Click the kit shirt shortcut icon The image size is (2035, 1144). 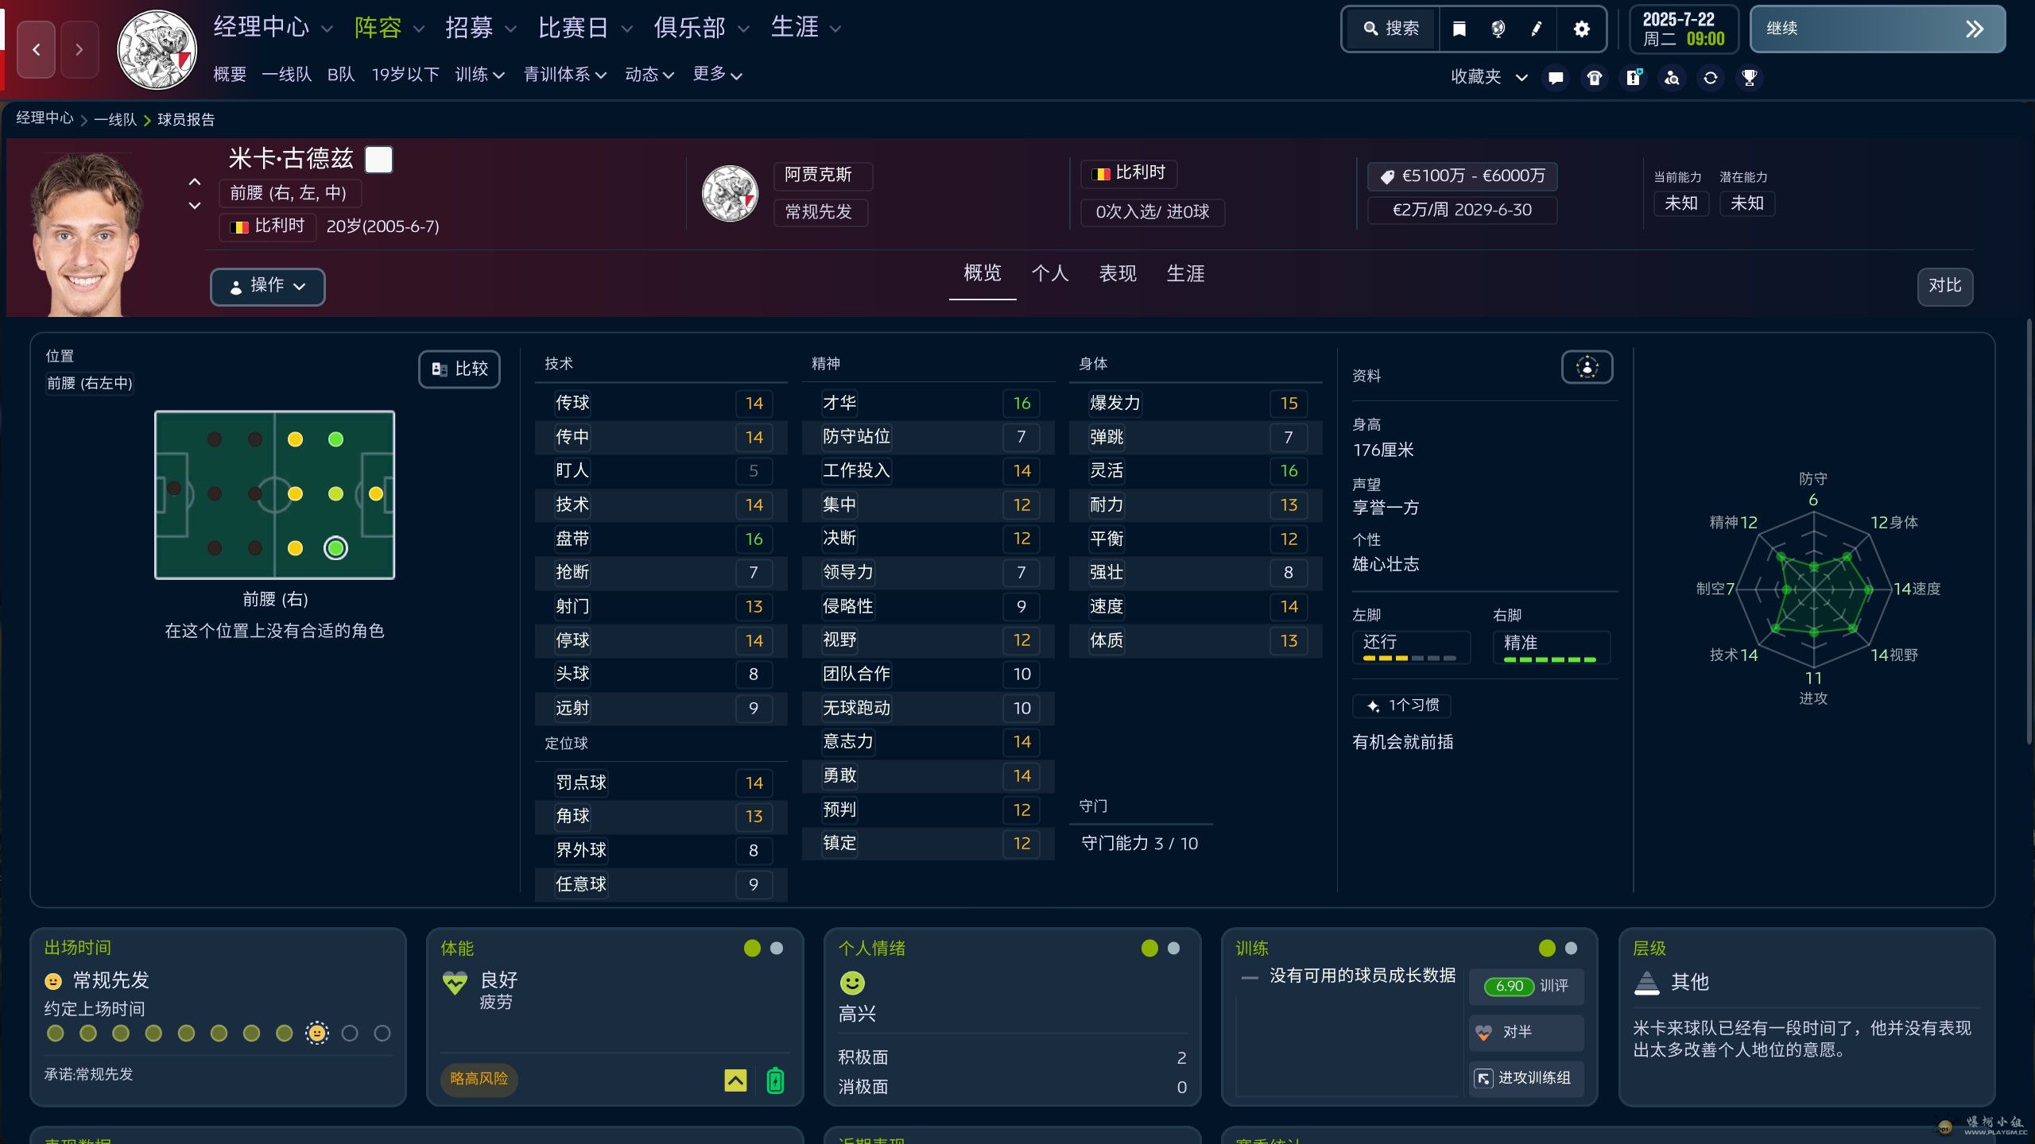[1594, 78]
